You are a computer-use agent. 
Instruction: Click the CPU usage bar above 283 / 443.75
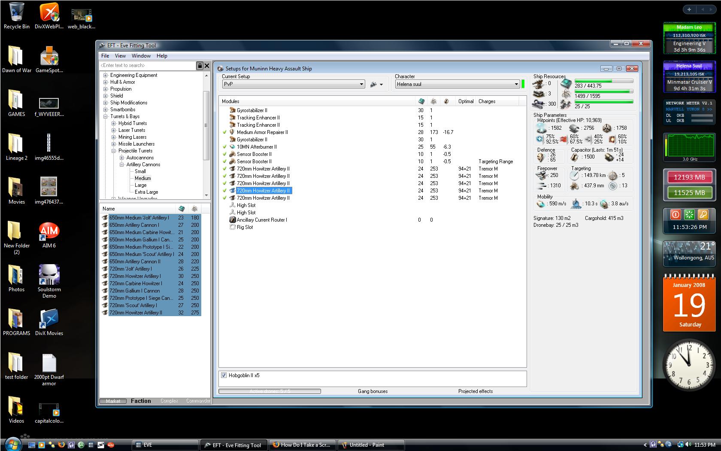pyautogui.click(x=604, y=81)
